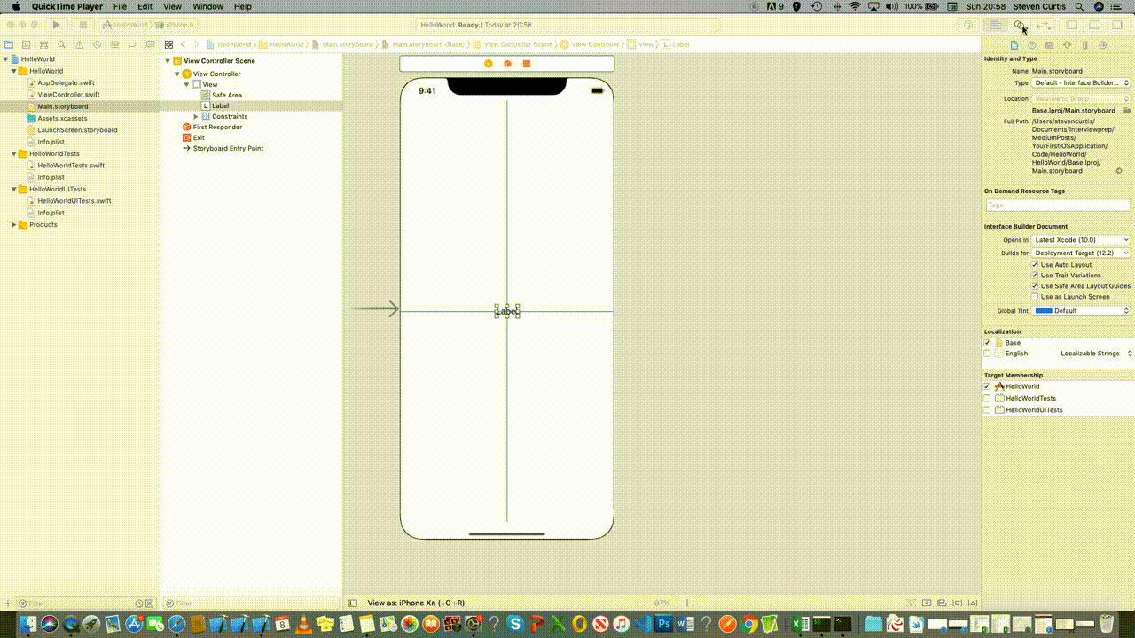
Task: Toggle the Debug area visibility
Action: point(1094,26)
